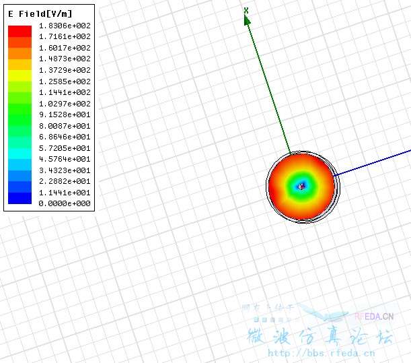Click legend value 1.1441e+002

tap(65, 92)
